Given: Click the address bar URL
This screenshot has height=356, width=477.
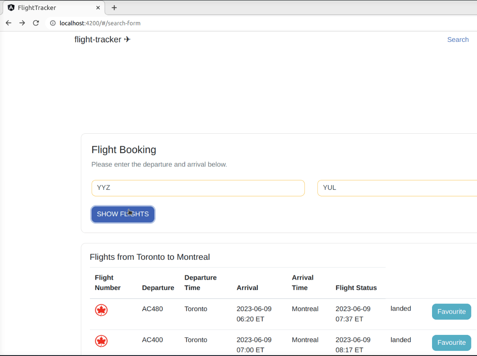Looking at the screenshot, I should tap(100, 23).
